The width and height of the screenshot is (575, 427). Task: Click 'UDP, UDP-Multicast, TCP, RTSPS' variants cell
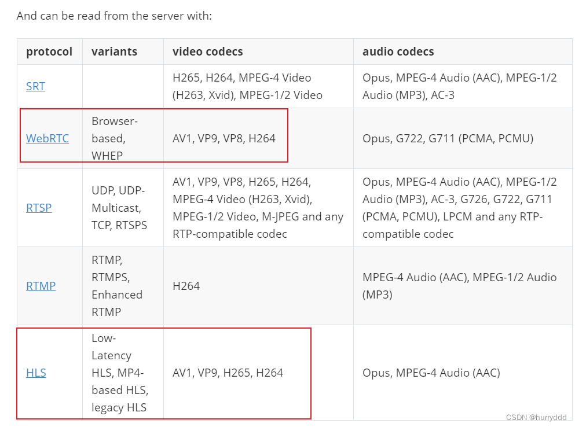123,208
